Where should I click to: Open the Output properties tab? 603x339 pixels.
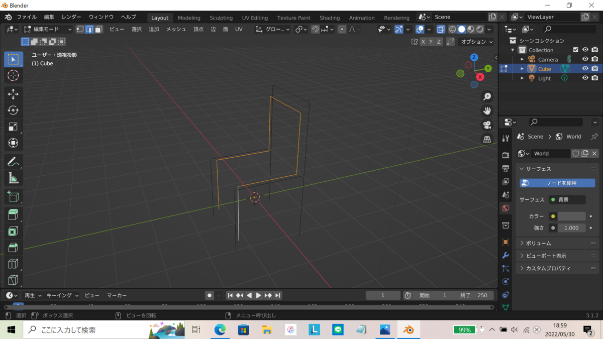506,168
